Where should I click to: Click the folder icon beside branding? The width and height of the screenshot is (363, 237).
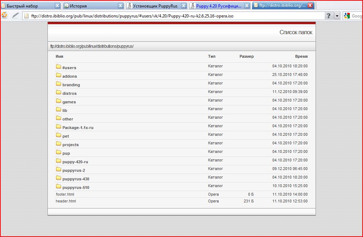(x=58, y=84)
